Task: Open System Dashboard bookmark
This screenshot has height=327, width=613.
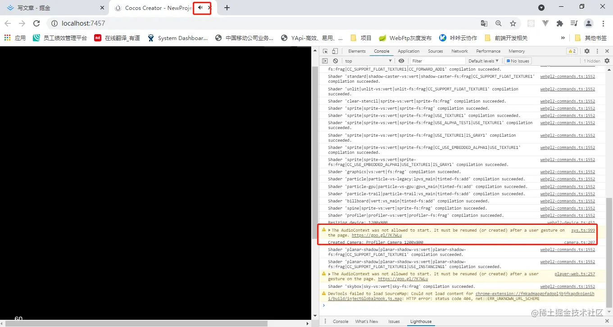Action: point(177,38)
